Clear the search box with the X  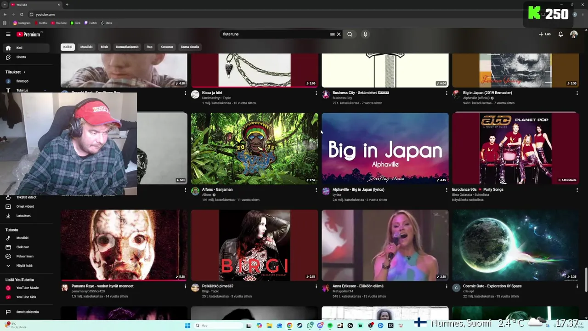(339, 34)
